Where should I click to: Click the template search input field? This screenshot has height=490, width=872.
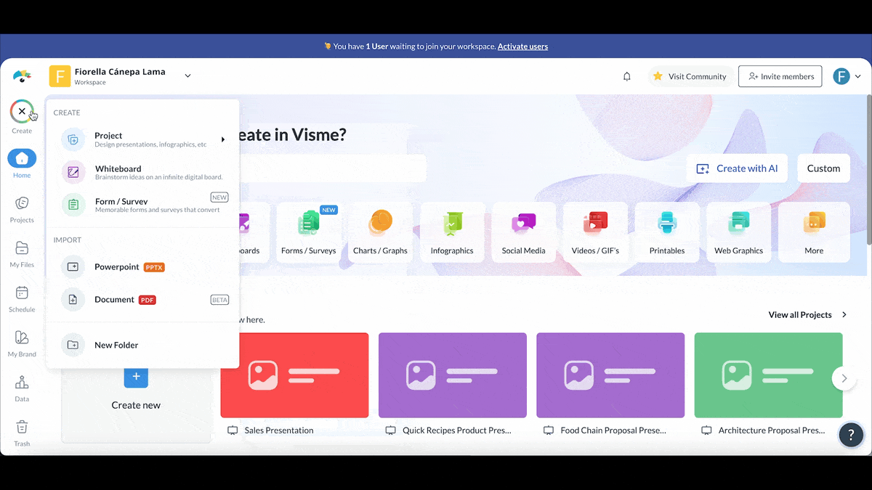(333, 168)
